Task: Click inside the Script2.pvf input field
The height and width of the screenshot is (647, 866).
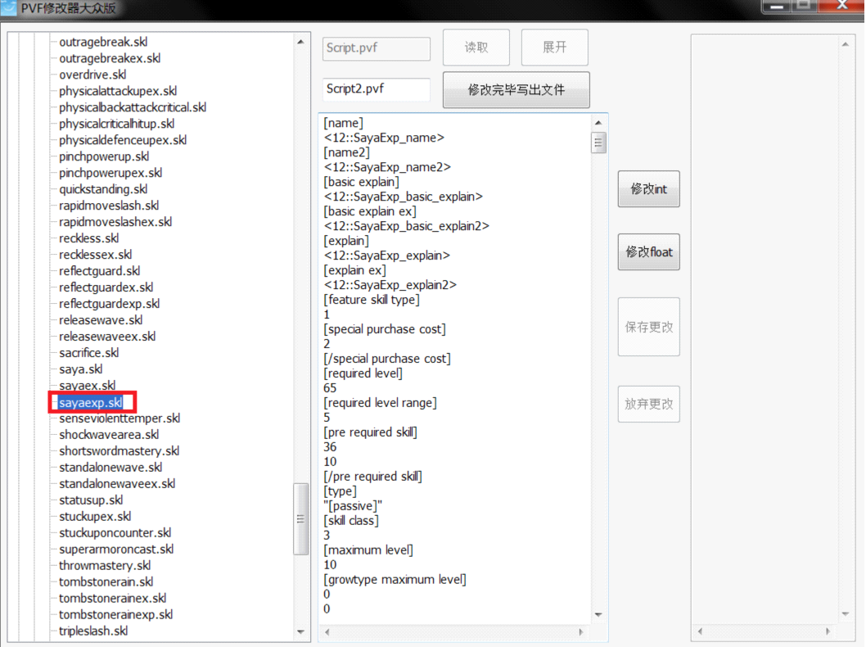Action: click(x=376, y=89)
